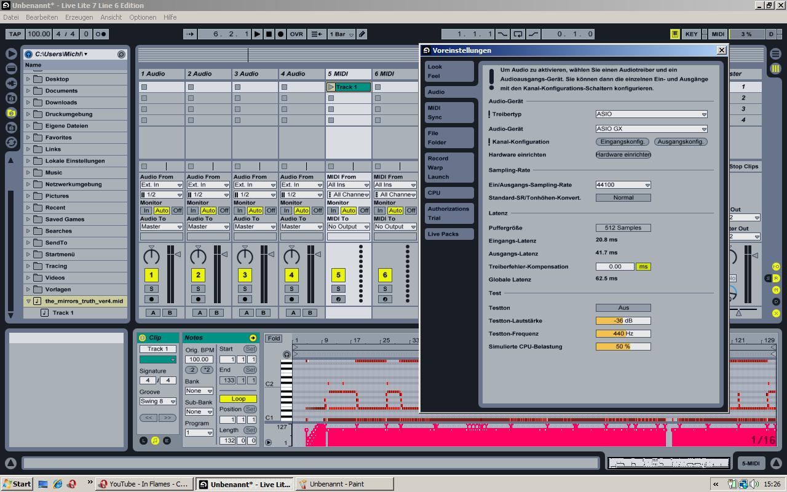787x492 pixels.
Task: Toggle the Loop switch in transport bar
Action: [x=518, y=34]
